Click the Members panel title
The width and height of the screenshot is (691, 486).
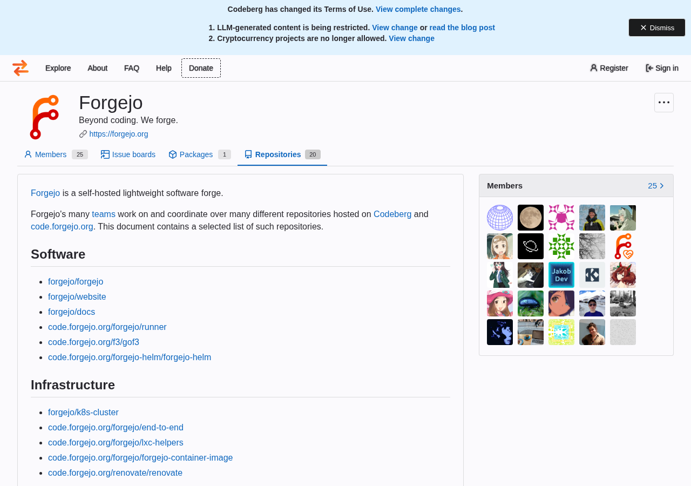[x=505, y=186]
